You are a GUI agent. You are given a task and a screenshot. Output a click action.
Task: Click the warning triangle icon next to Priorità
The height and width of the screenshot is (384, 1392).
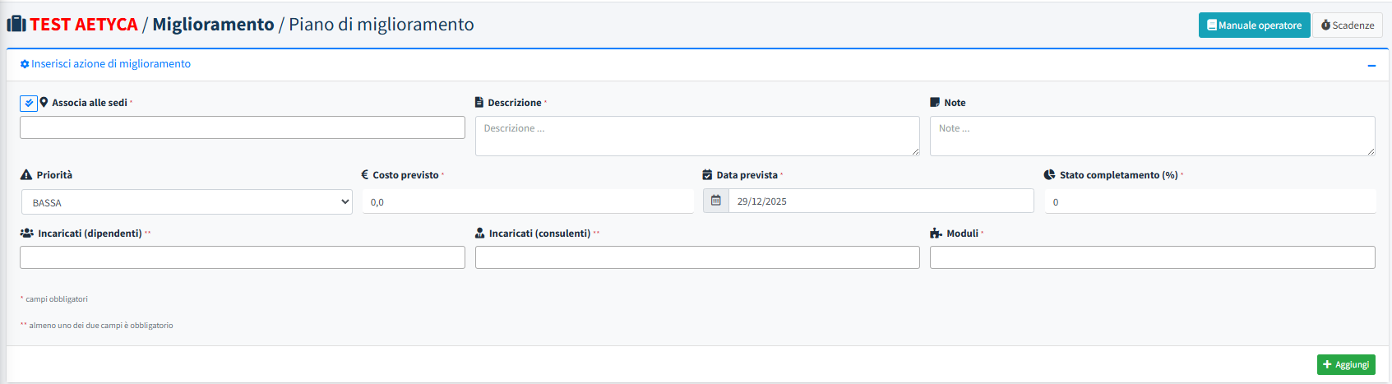26,175
